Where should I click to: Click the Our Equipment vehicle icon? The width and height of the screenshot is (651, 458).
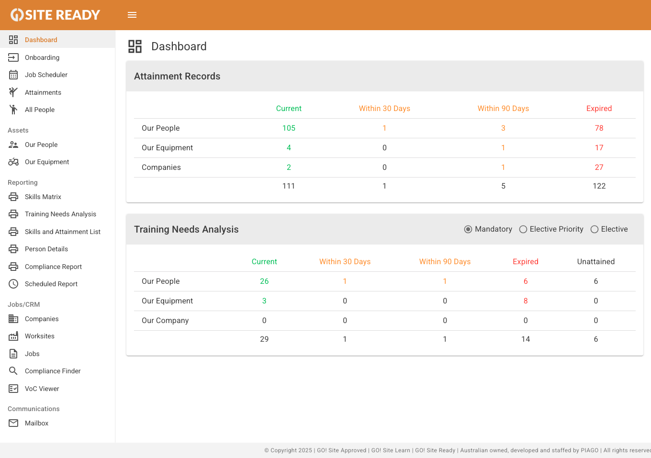pyautogui.click(x=13, y=162)
